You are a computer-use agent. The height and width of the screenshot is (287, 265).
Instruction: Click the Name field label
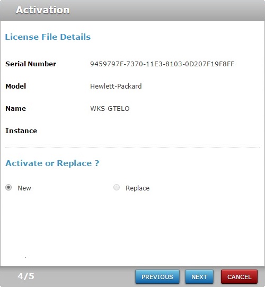[16, 109]
